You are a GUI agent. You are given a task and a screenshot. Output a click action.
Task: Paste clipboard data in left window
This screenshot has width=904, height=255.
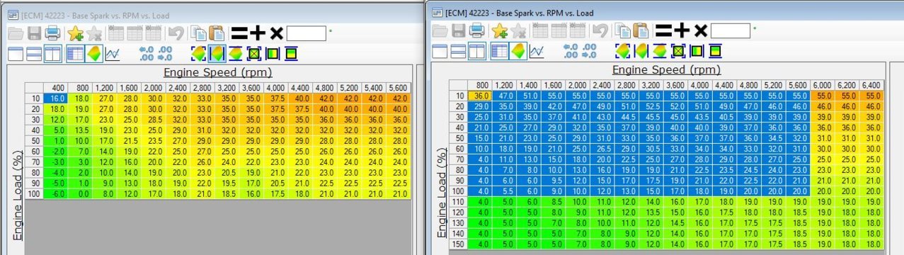click(x=217, y=33)
